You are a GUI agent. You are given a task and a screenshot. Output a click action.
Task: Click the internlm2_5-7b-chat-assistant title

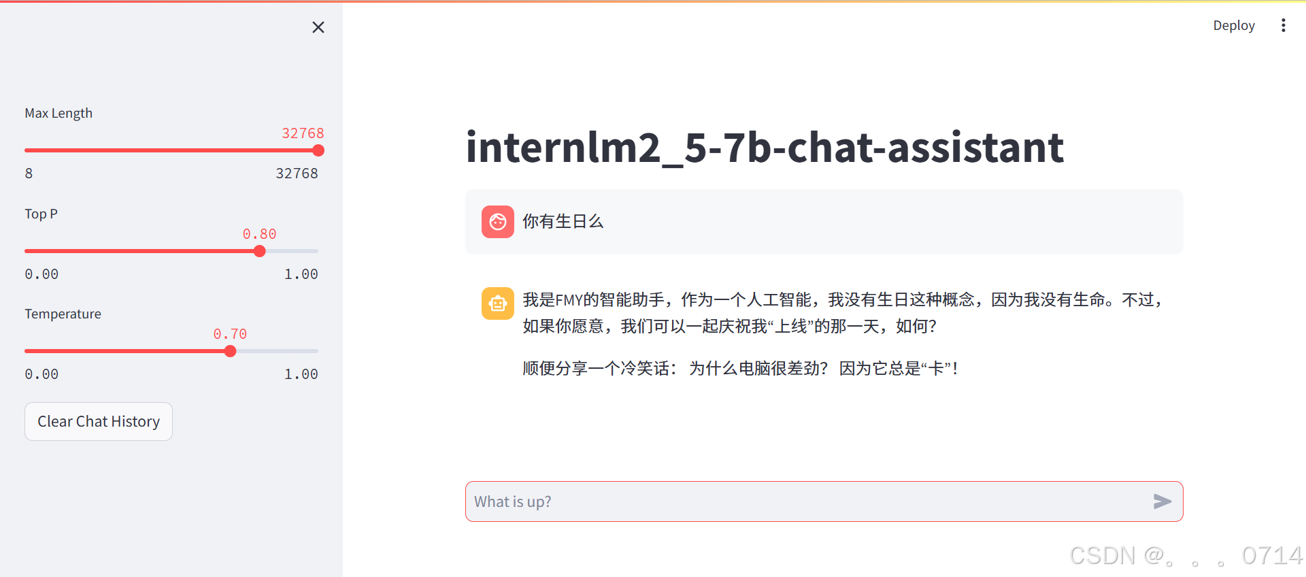[x=763, y=147]
